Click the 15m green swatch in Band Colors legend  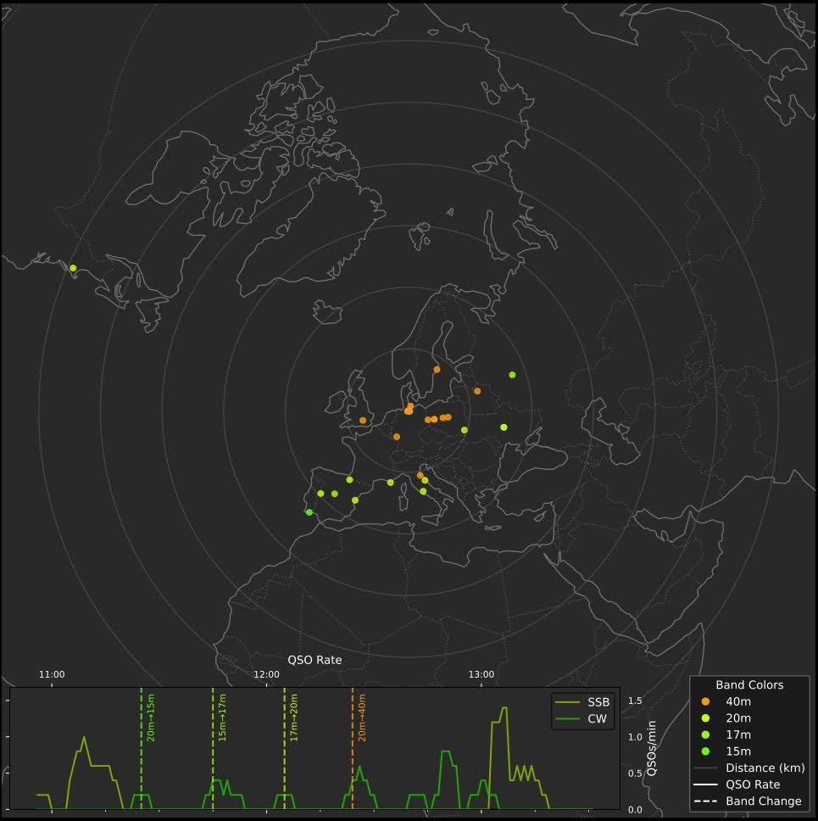coord(705,751)
